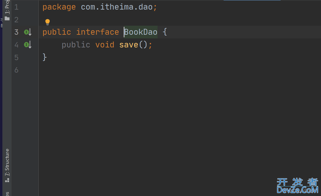Open the Favorites tab at the bottom left
Screen dimensions: 321x196
coord(7,194)
